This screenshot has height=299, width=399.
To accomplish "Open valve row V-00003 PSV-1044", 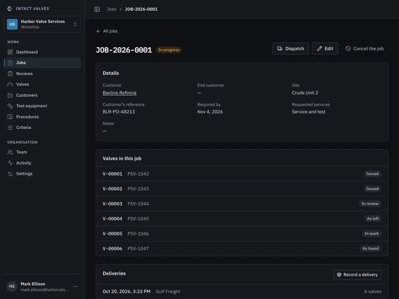I will (x=242, y=204).
